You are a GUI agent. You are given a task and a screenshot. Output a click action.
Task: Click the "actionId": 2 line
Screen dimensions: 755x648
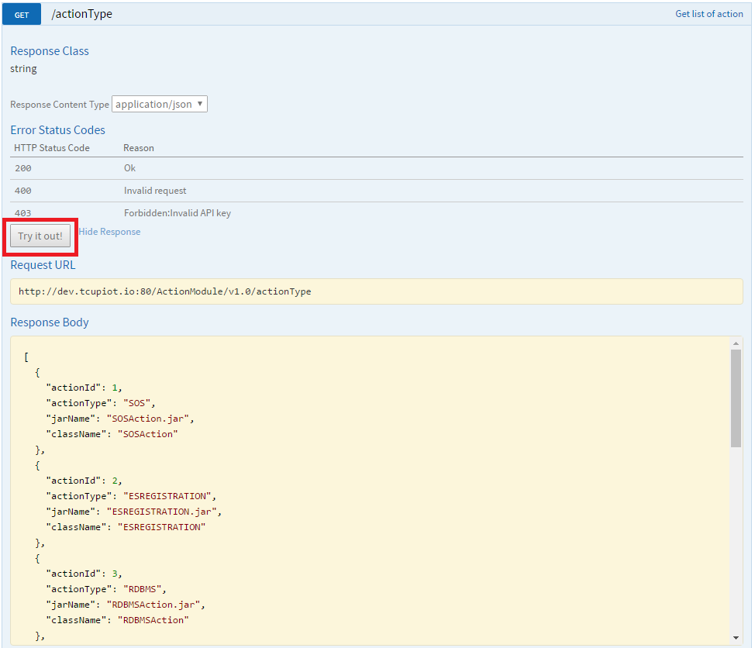point(84,481)
